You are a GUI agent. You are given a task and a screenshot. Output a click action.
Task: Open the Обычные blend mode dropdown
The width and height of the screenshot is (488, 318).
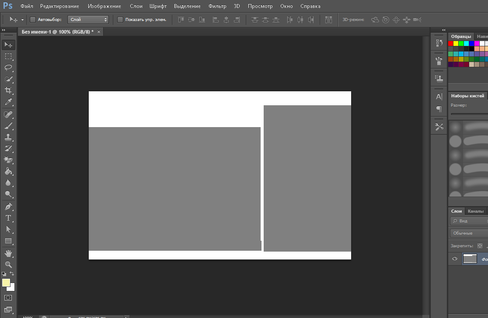click(x=469, y=233)
